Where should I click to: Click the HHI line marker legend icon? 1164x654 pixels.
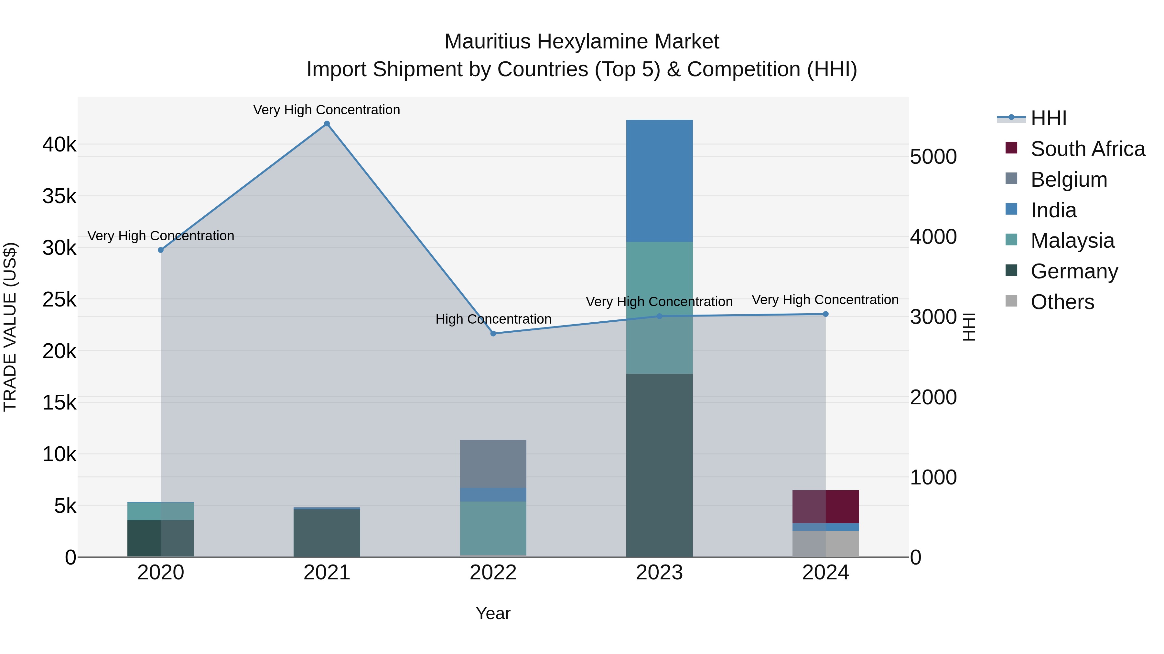[x=1011, y=118]
